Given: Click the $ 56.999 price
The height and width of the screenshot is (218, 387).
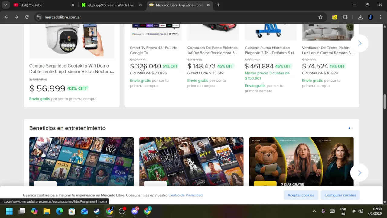Looking at the screenshot, I should [x=47, y=88].
